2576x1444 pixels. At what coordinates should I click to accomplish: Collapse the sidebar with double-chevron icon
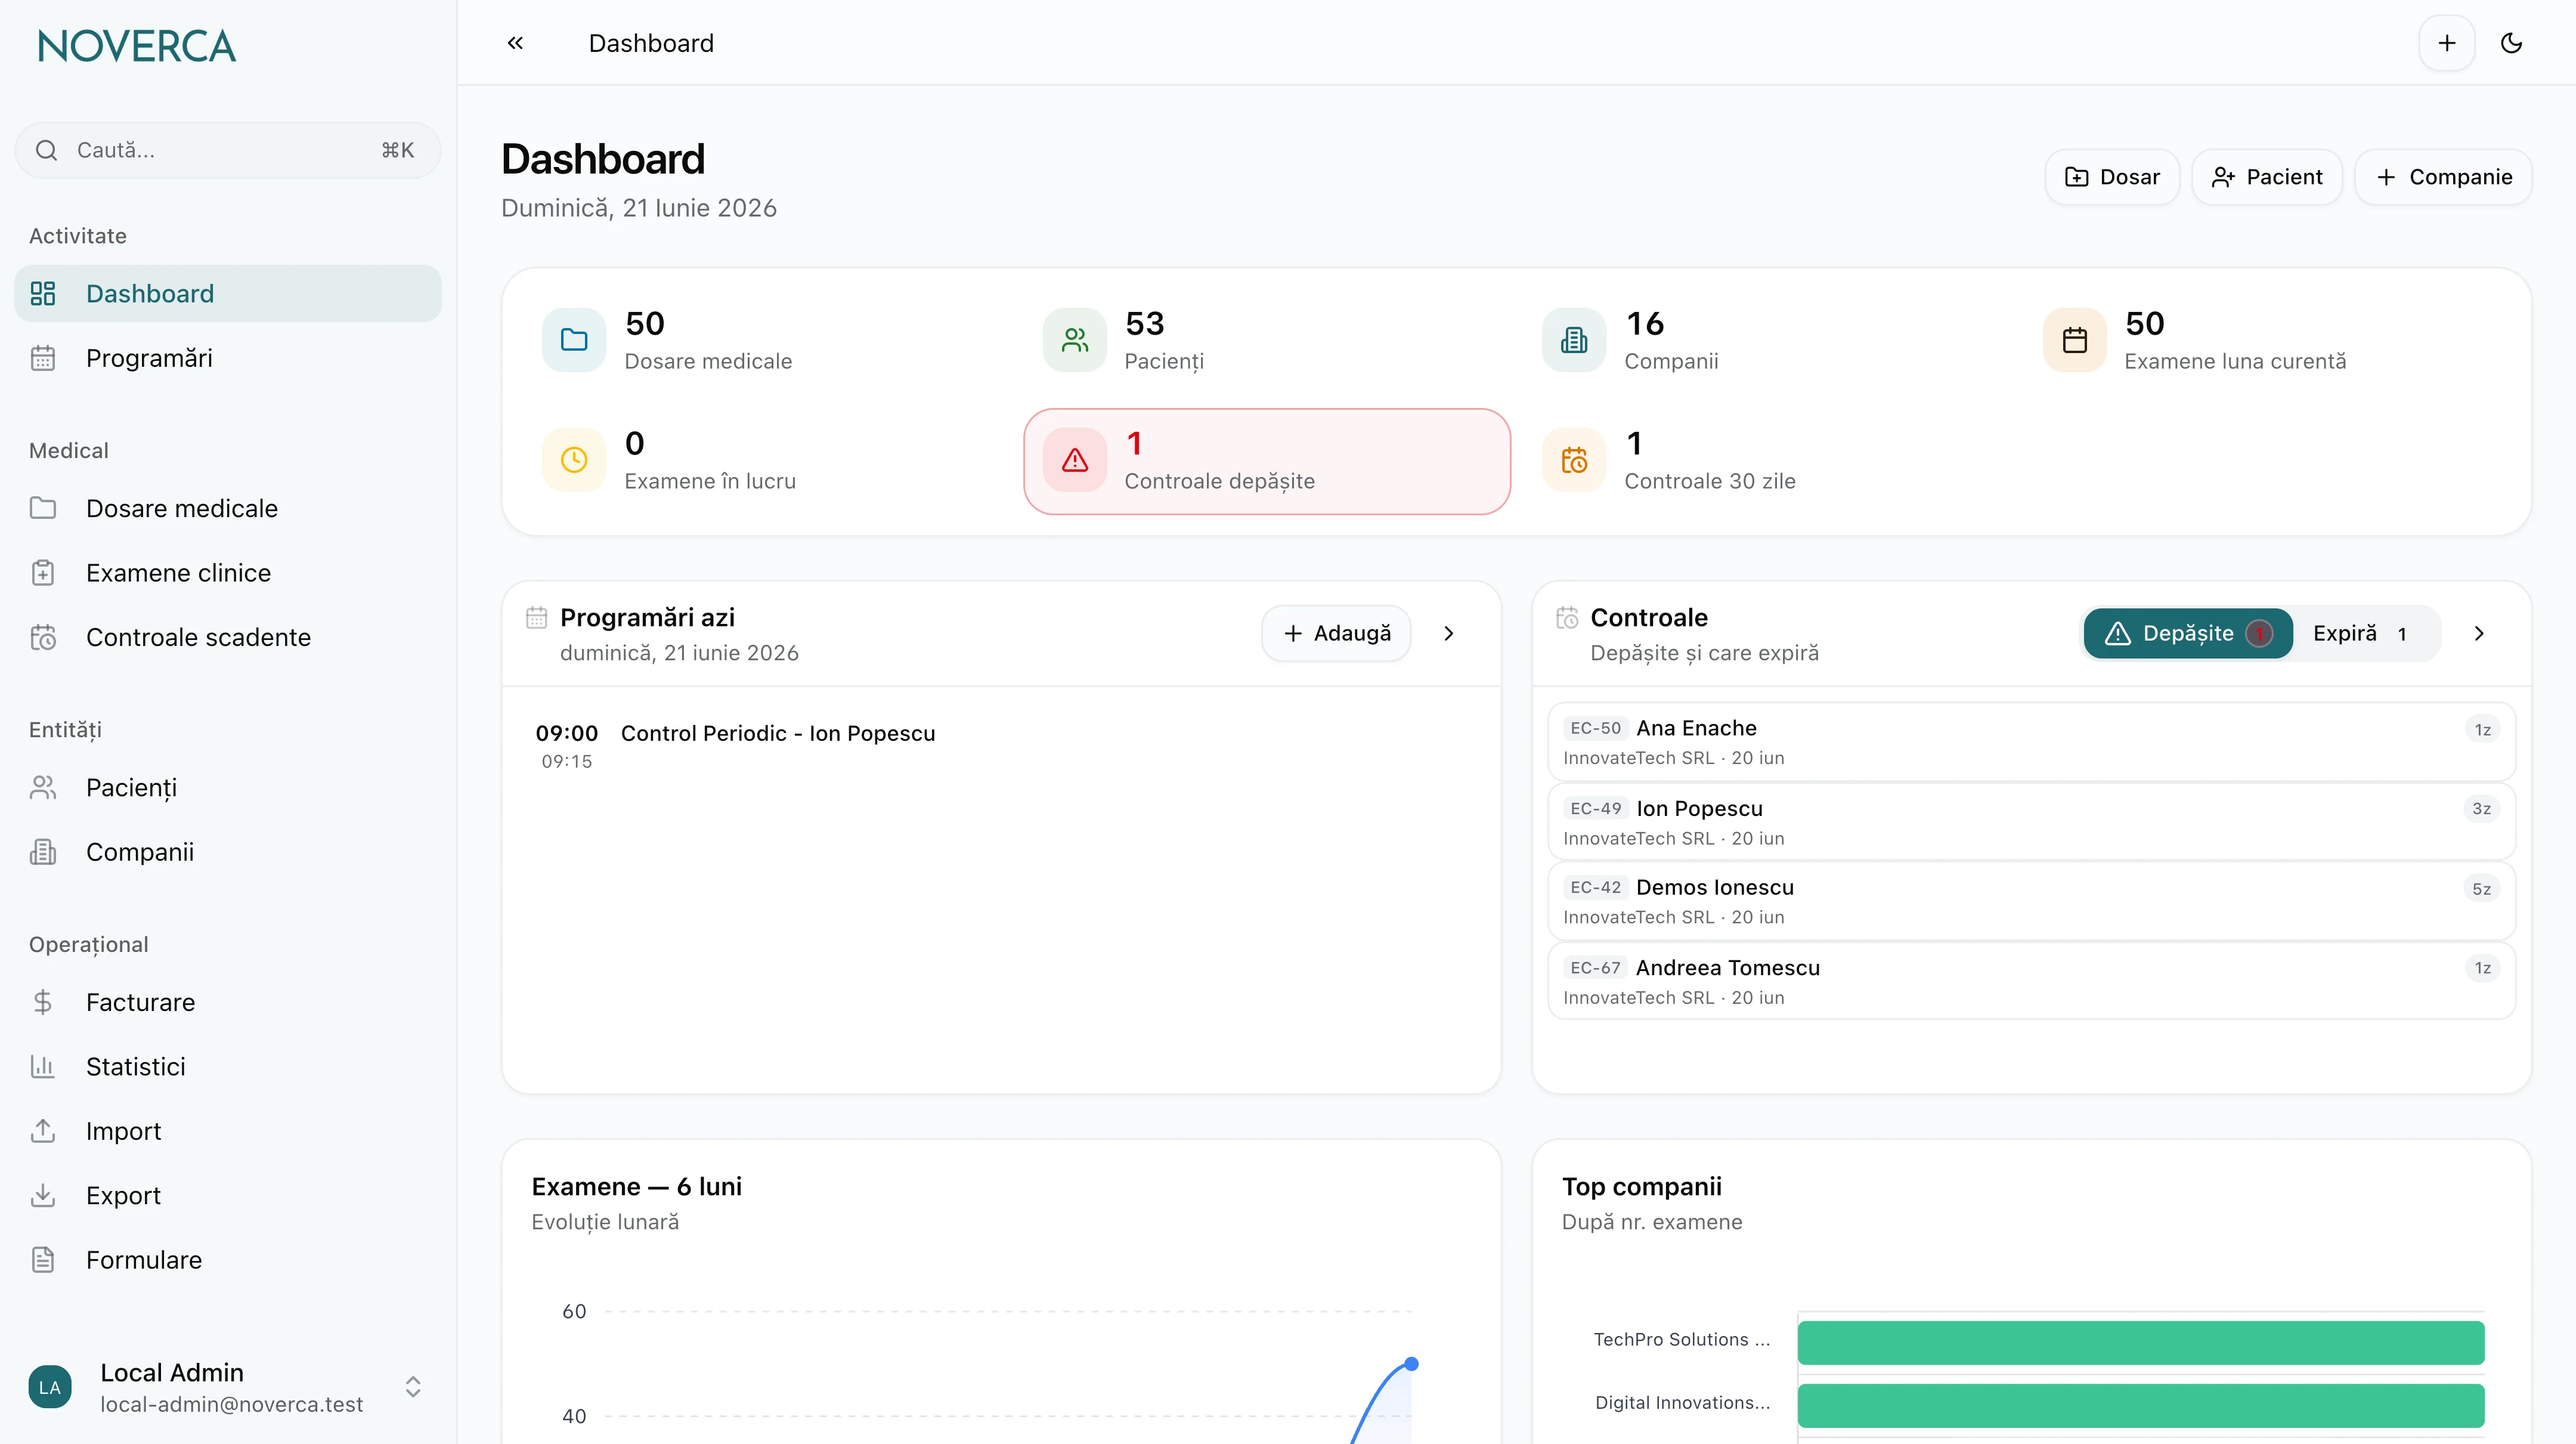[x=515, y=43]
